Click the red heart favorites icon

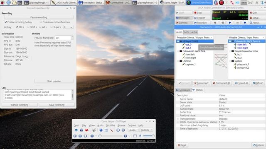[86, 130]
